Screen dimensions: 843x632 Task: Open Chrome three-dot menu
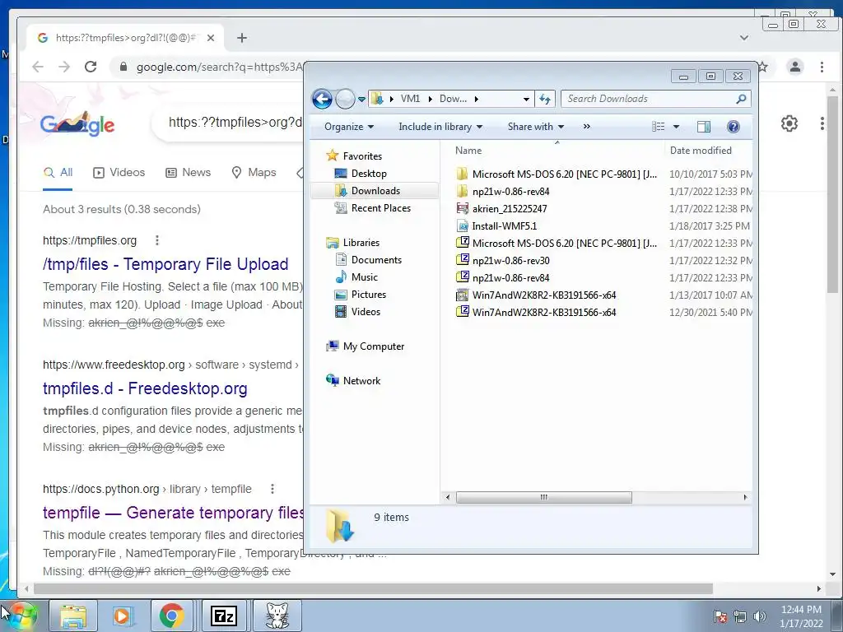click(822, 67)
